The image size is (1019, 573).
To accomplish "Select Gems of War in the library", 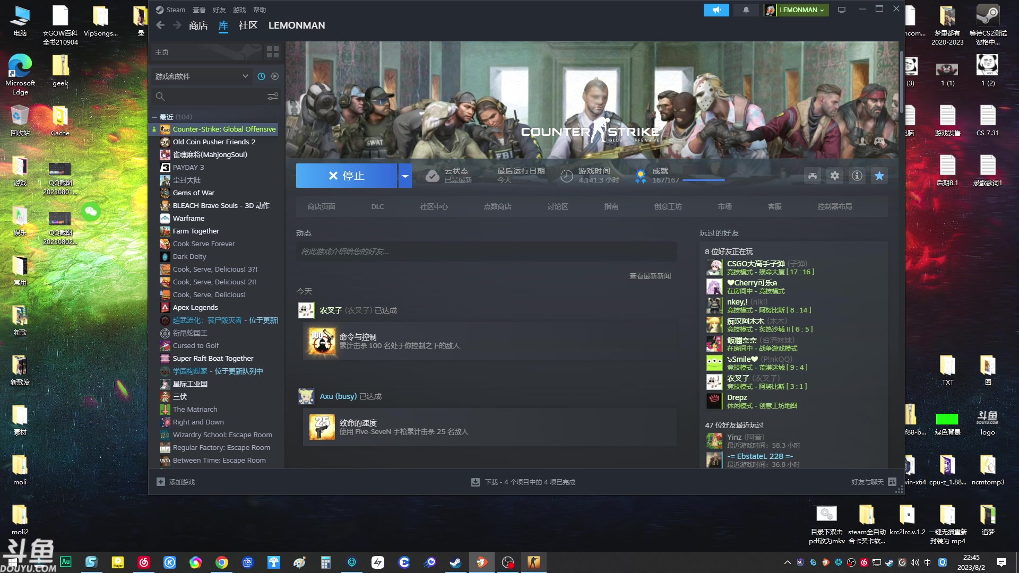I will click(194, 193).
